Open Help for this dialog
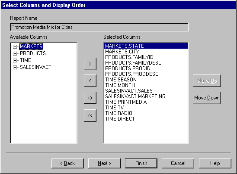The width and height of the screenshot is (237, 174). pos(215,163)
